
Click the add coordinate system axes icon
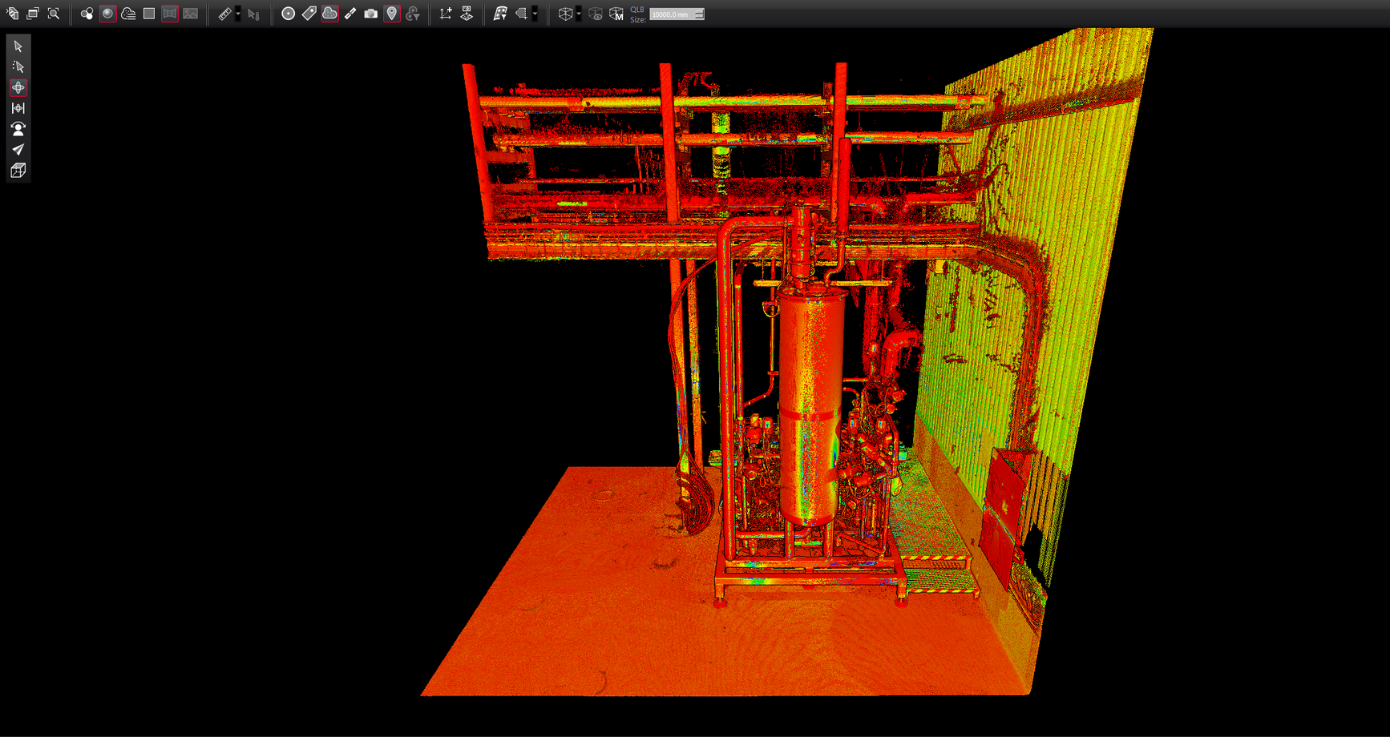point(446,14)
